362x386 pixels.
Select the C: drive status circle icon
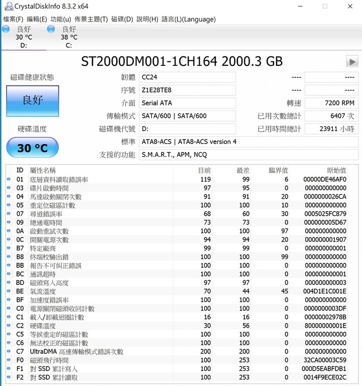click(51, 29)
